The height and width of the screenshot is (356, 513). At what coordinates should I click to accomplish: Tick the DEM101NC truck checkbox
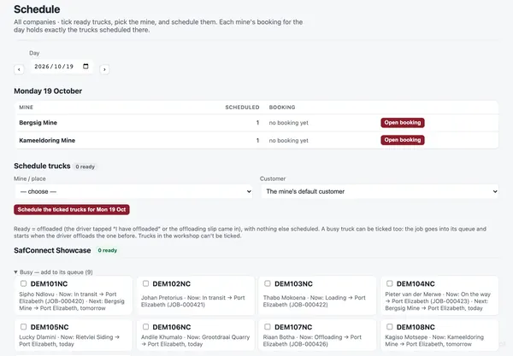tap(24, 283)
